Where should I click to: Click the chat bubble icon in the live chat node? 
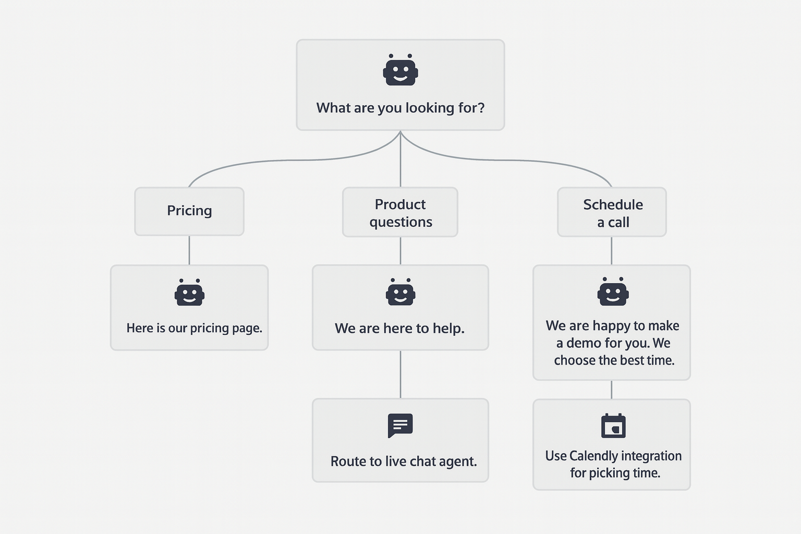pos(400,426)
